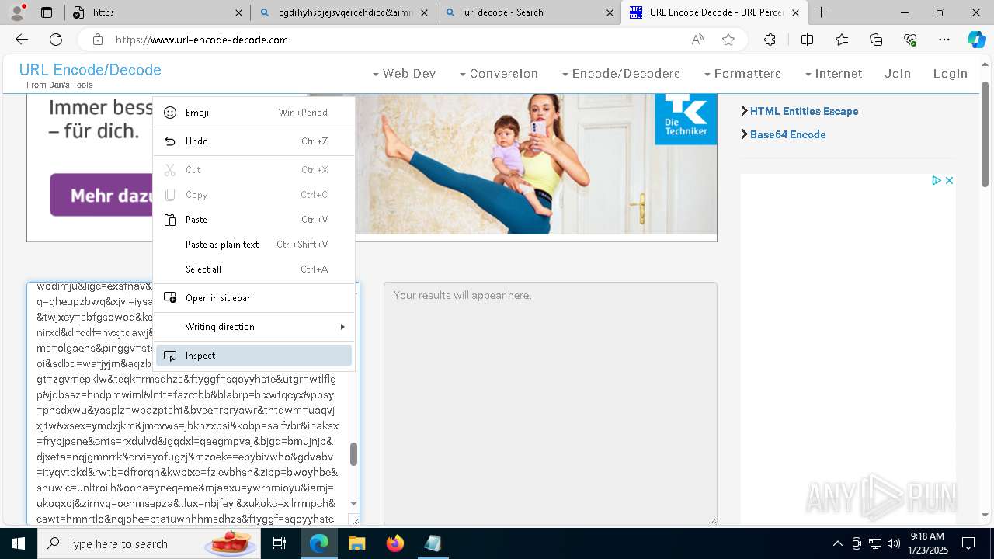The height and width of the screenshot is (559, 994).
Task: Go to URL Encode/Decode home logo
Action: (x=90, y=70)
